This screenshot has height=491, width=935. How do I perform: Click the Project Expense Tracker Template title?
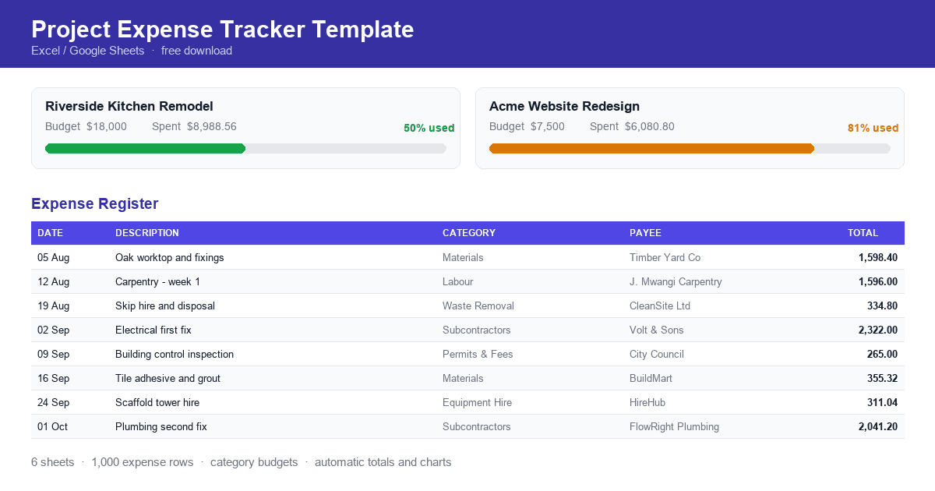222,29
